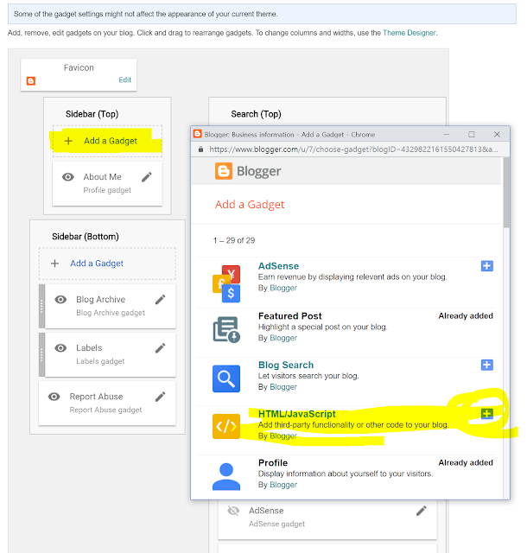Edit the Favicon gadget

point(124,80)
